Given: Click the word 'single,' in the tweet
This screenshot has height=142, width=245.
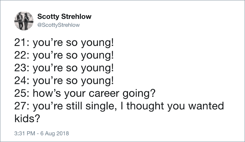Looking at the screenshot, I should pyautogui.click(x=101, y=106).
